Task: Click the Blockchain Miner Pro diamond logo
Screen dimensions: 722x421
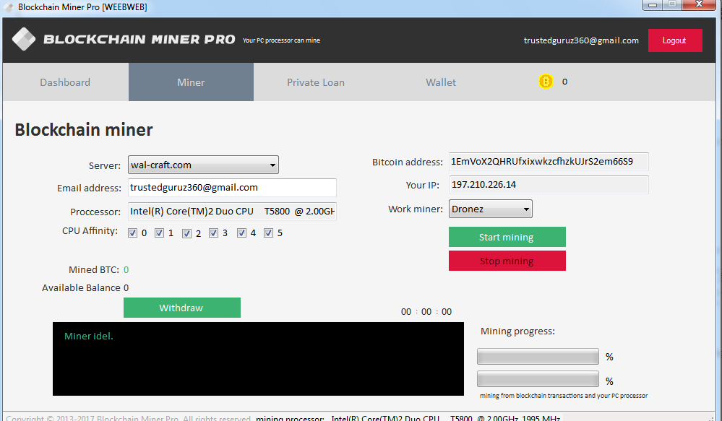Action: pos(23,39)
